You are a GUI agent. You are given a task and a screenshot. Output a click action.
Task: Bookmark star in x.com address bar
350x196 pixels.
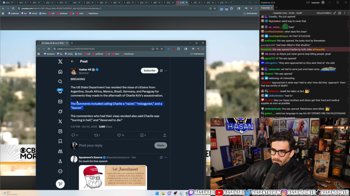(162, 49)
